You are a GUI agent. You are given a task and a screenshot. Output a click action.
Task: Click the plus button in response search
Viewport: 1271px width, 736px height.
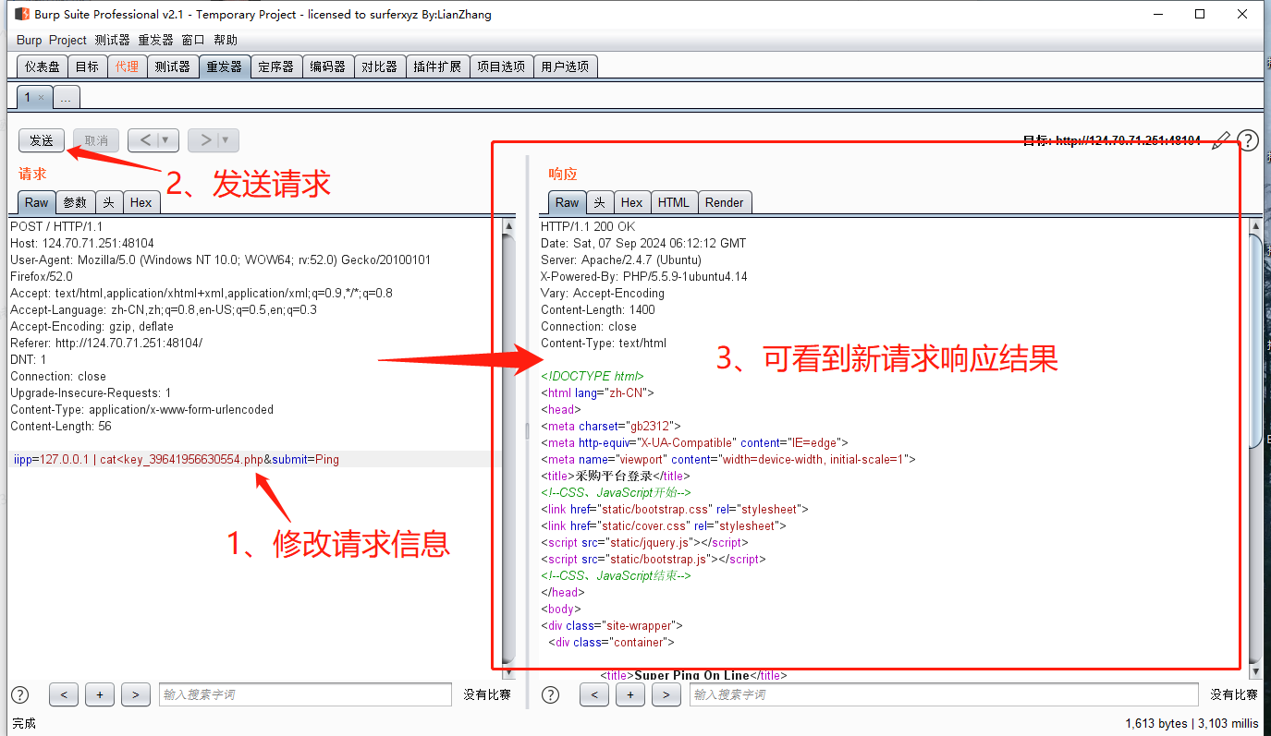[629, 694]
